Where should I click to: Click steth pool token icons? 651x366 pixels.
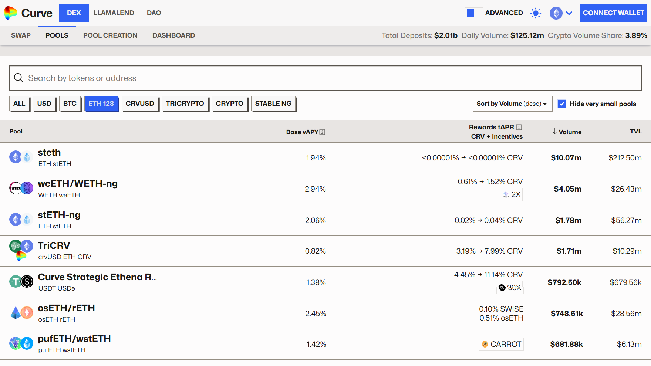pyautogui.click(x=21, y=157)
